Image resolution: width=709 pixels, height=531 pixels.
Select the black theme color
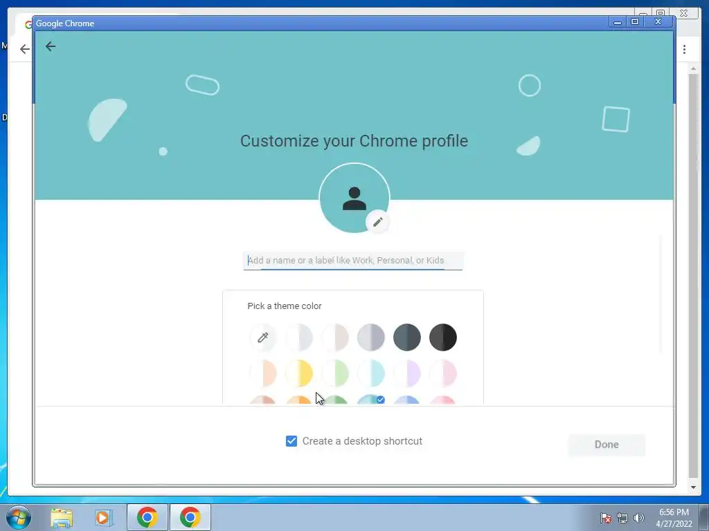tap(443, 337)
